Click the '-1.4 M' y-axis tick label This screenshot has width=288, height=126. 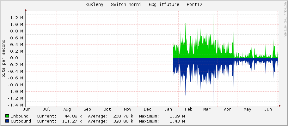pyautogui.click(x=15, y=105)
